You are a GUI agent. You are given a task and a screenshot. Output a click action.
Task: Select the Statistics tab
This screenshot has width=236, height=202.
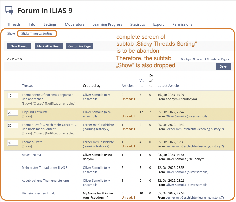pyautogui.click(x=138, y=24)
